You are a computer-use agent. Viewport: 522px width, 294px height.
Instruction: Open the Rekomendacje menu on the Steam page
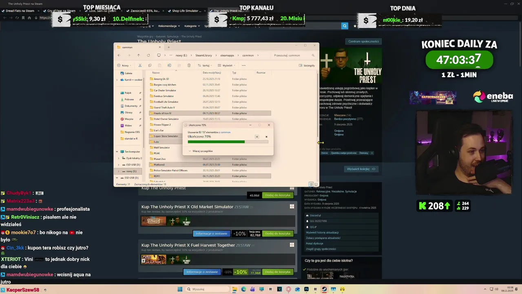click(x=169, y=26)
